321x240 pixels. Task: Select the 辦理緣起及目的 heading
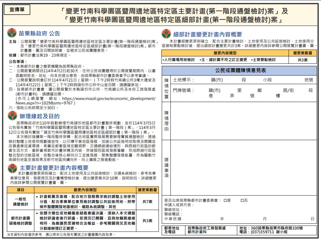point(40,116)
